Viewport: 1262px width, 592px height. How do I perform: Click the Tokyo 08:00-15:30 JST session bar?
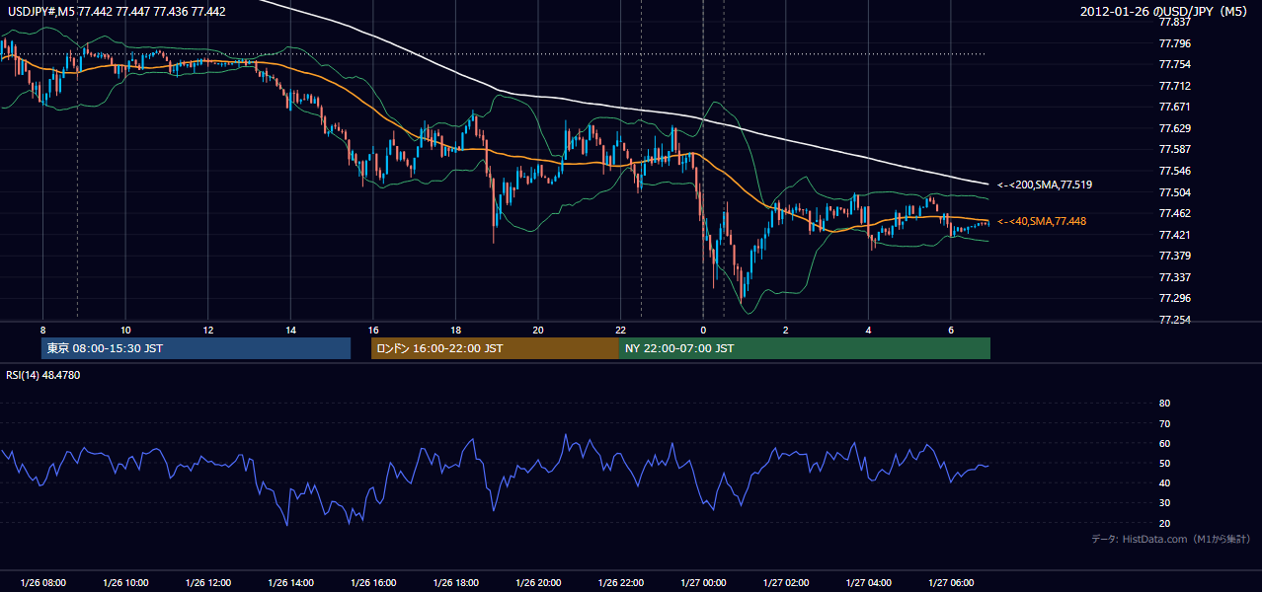(x=196, y=348)
